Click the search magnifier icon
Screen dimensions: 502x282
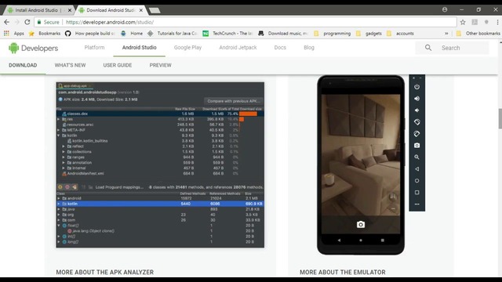(428, 48)
